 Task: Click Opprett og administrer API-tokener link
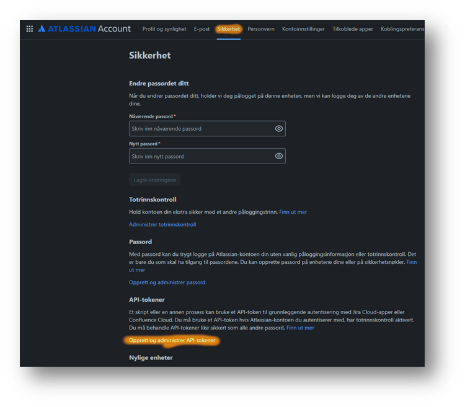[172, 340]
